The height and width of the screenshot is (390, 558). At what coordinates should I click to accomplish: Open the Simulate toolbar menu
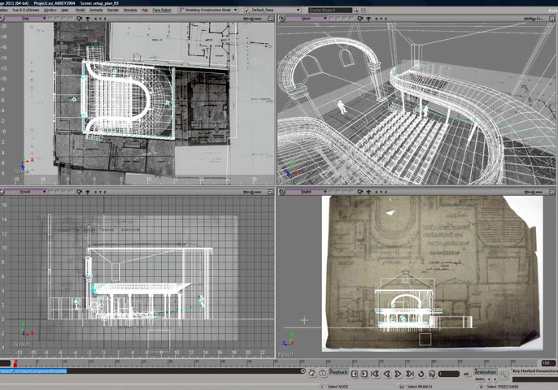pos(130,11)
